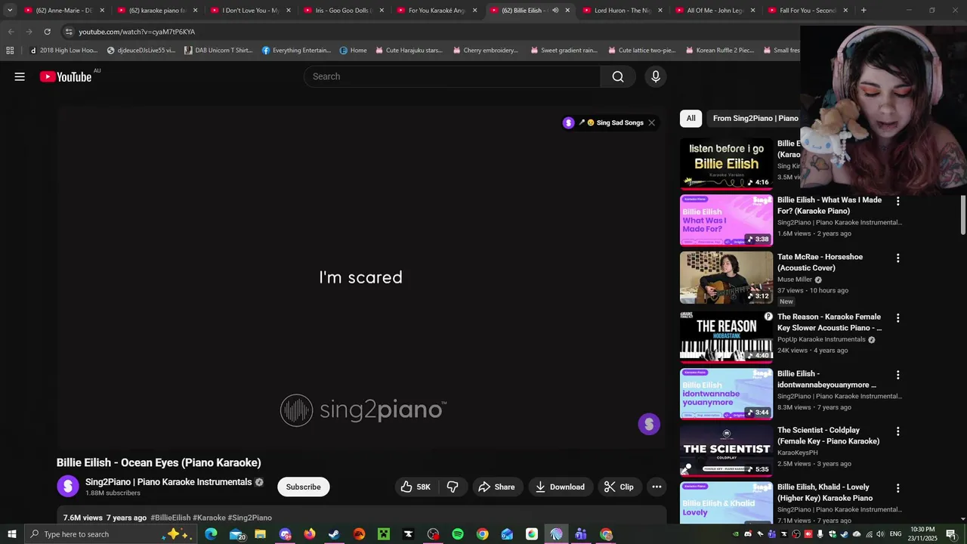Open the Windows Start menu

coord(11,534)
